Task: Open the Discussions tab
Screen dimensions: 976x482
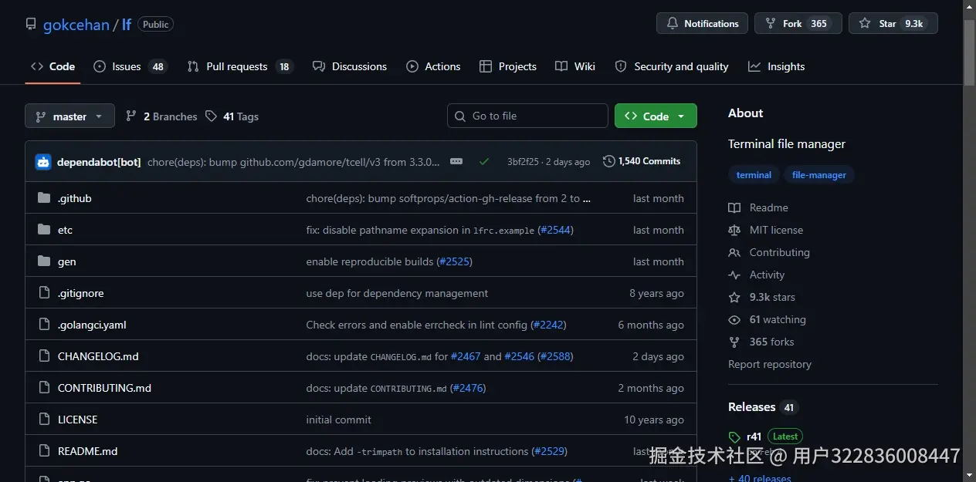Action: click(350, 66)
